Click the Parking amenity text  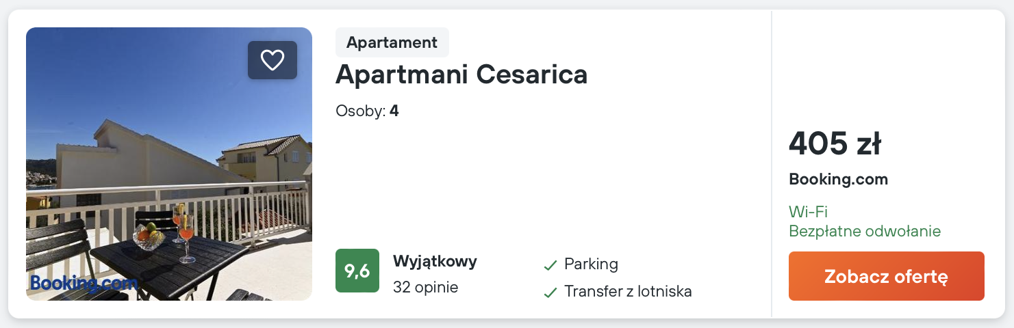[x=591, y=264]
